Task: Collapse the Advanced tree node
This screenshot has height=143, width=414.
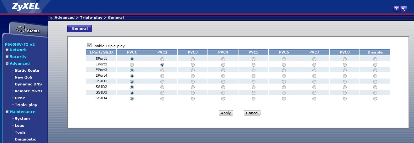Action: tap(7, 64)
